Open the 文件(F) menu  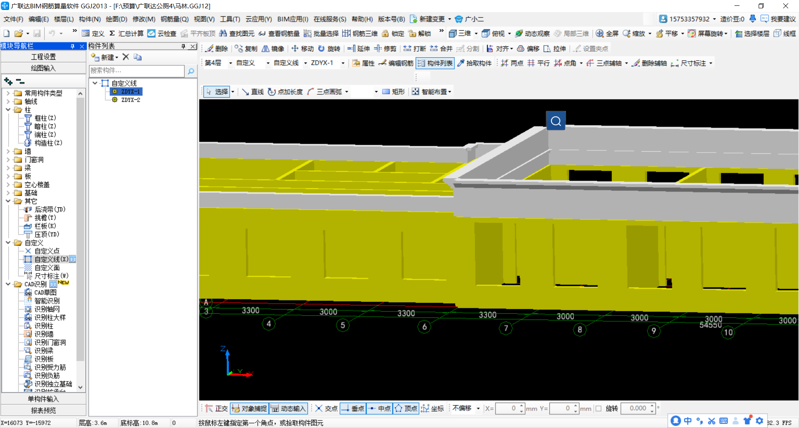pyautogui.click(x=13, y=19)
